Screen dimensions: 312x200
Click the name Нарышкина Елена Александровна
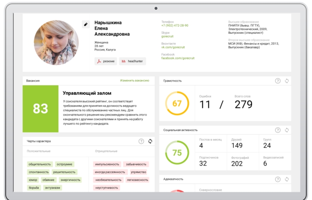[112, 28]
